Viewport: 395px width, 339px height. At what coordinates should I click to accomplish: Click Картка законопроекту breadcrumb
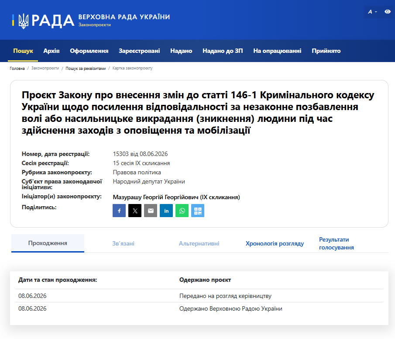133,68
